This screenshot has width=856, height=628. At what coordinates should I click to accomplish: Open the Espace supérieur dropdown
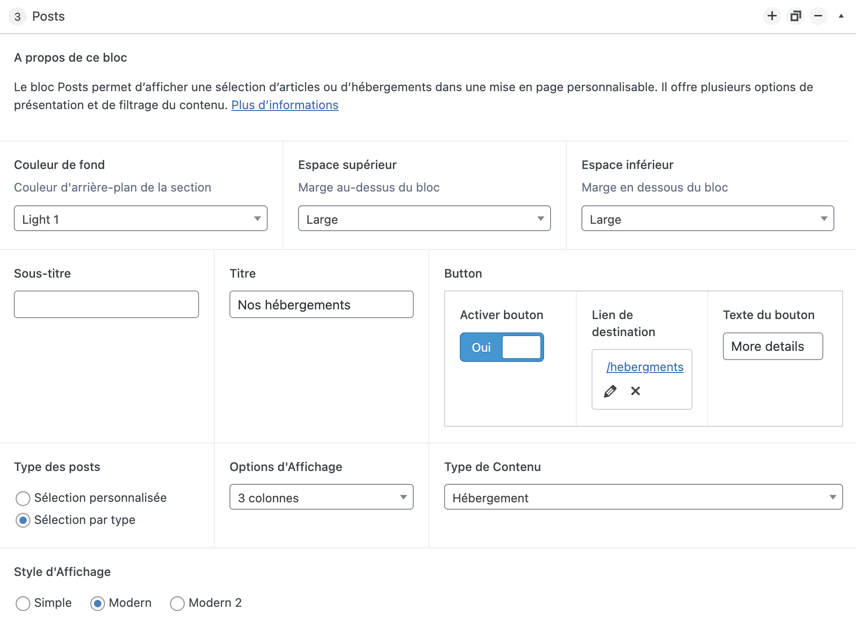(424, 219)
